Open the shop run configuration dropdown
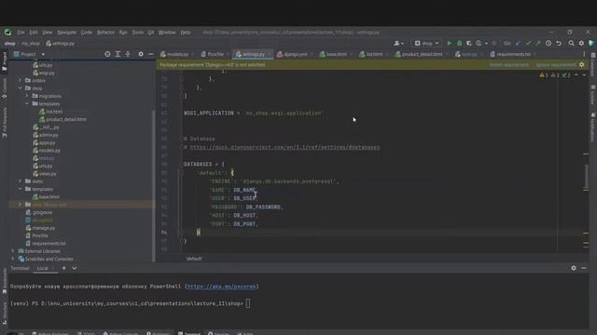This screenshot has width=597, height=335. (426, 44)
